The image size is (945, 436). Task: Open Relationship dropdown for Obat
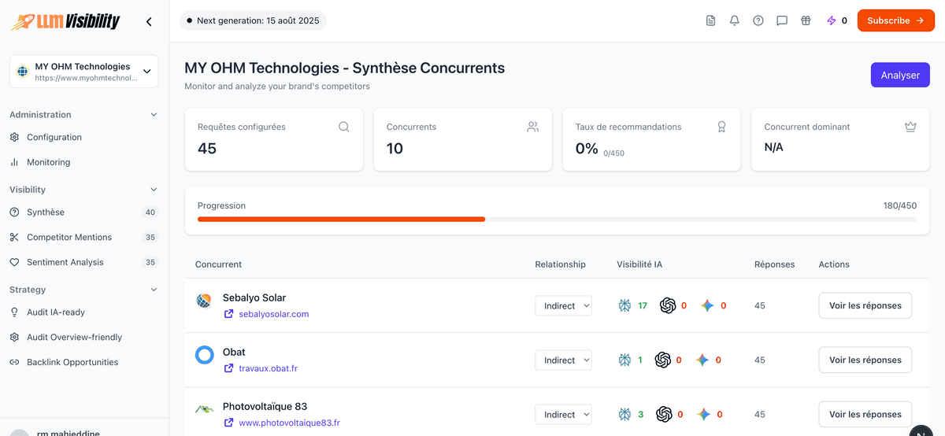(563, 360)
